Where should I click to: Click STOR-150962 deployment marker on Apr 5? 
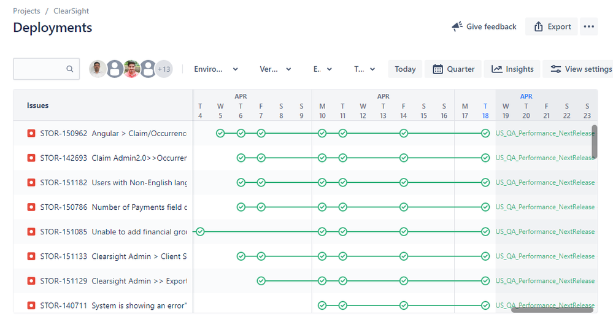(220, 133)
